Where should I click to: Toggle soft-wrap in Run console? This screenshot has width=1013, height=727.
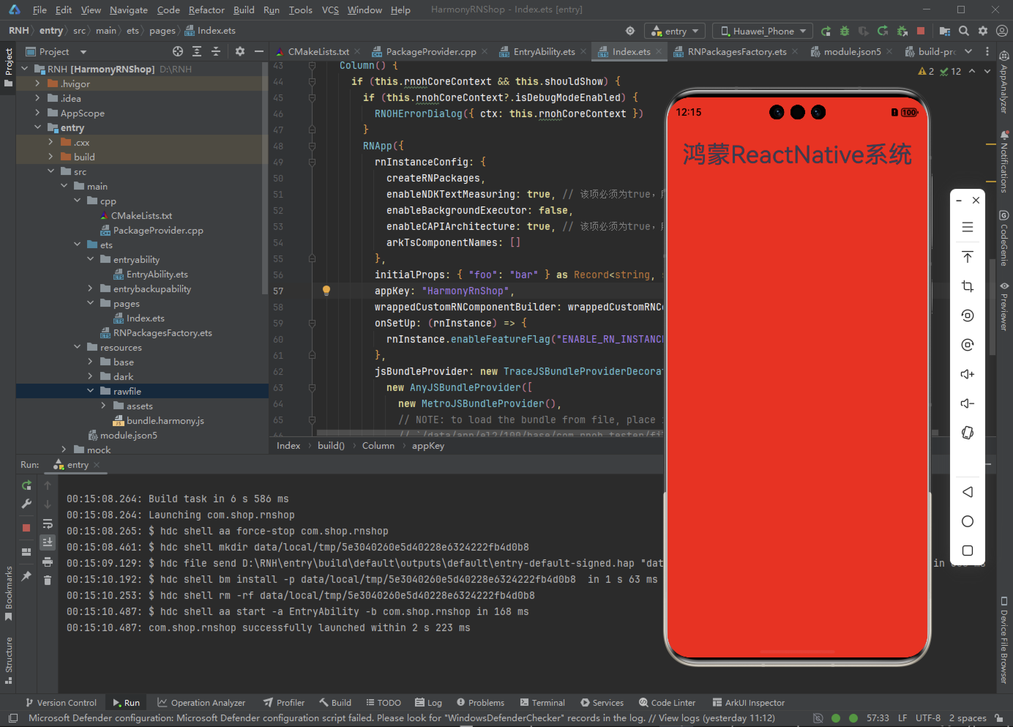pyautogui.click(x=47, y=523)
